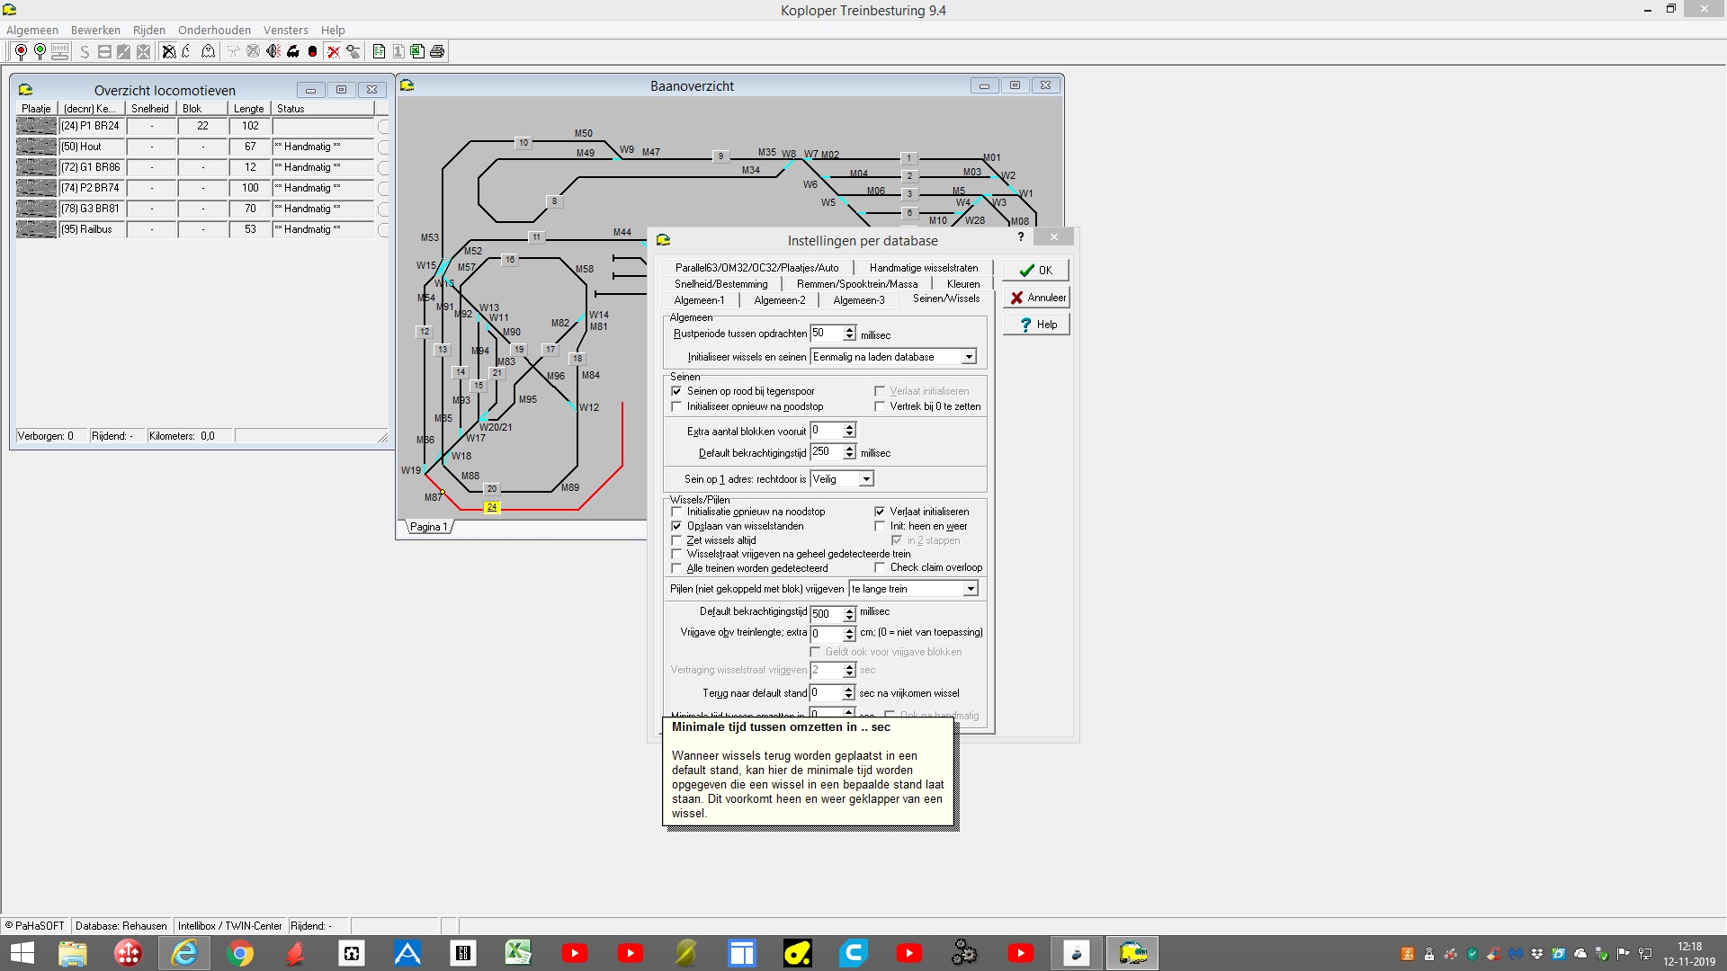Image resolution: width=1727 pixels, height=971 pixels.
Task: Open the Rijden menu
Action: pos(149,30)
